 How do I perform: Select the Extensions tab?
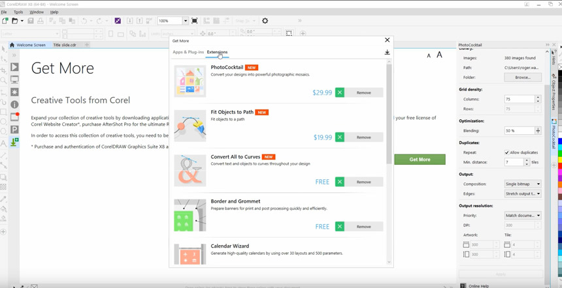point(217,52)
